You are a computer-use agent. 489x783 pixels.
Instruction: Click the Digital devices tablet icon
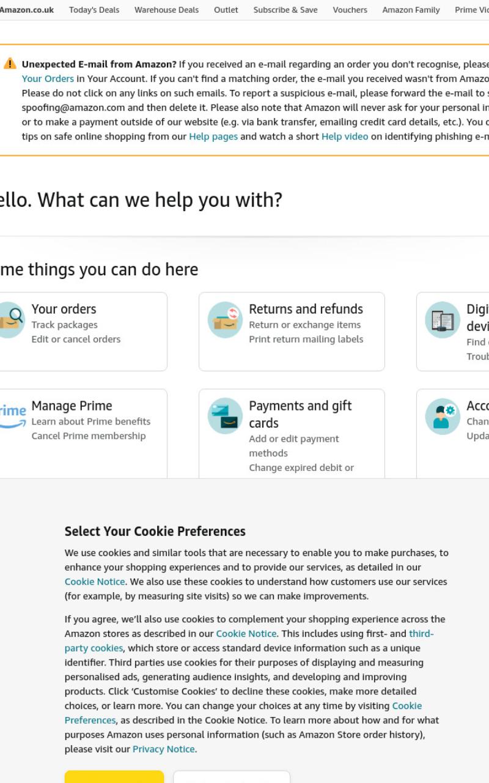(x=443, y=319)
